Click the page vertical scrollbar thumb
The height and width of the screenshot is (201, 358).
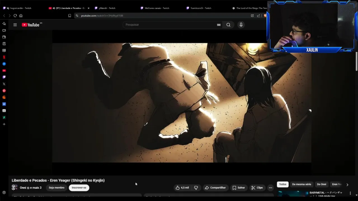[357, 61]
